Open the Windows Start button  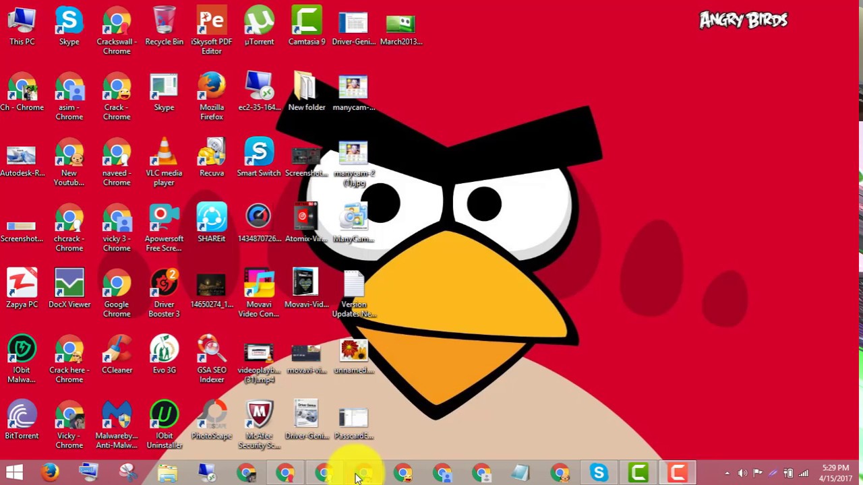click(x=14, y=472)
